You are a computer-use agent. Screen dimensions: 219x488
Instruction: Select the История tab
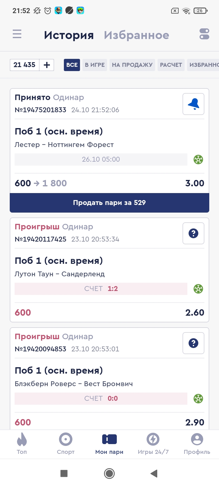pos(69,35)
